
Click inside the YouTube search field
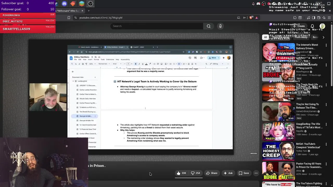tap(157, 26)
